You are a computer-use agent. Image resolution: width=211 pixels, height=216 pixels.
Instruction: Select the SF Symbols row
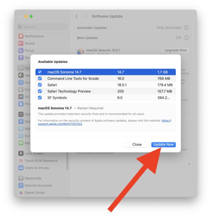pos(105,97)
